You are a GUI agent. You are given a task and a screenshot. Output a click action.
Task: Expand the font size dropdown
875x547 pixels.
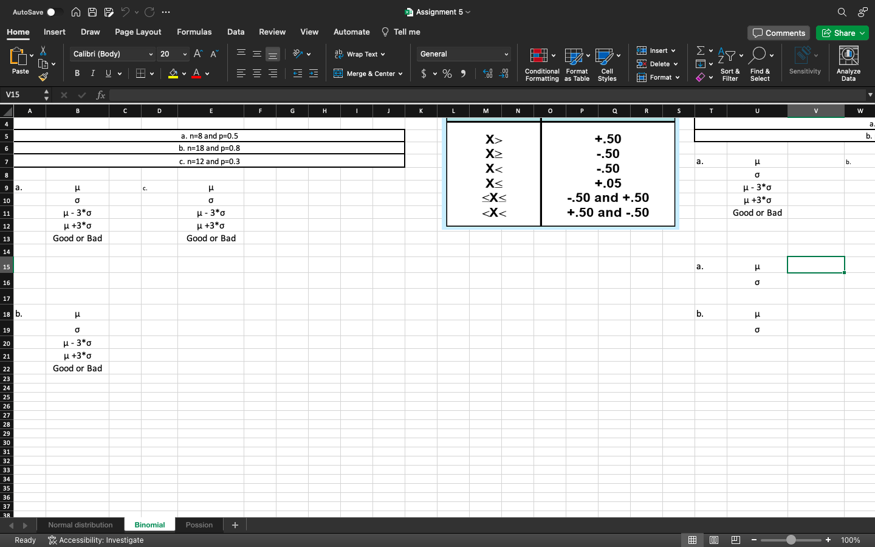pos(184,54)
